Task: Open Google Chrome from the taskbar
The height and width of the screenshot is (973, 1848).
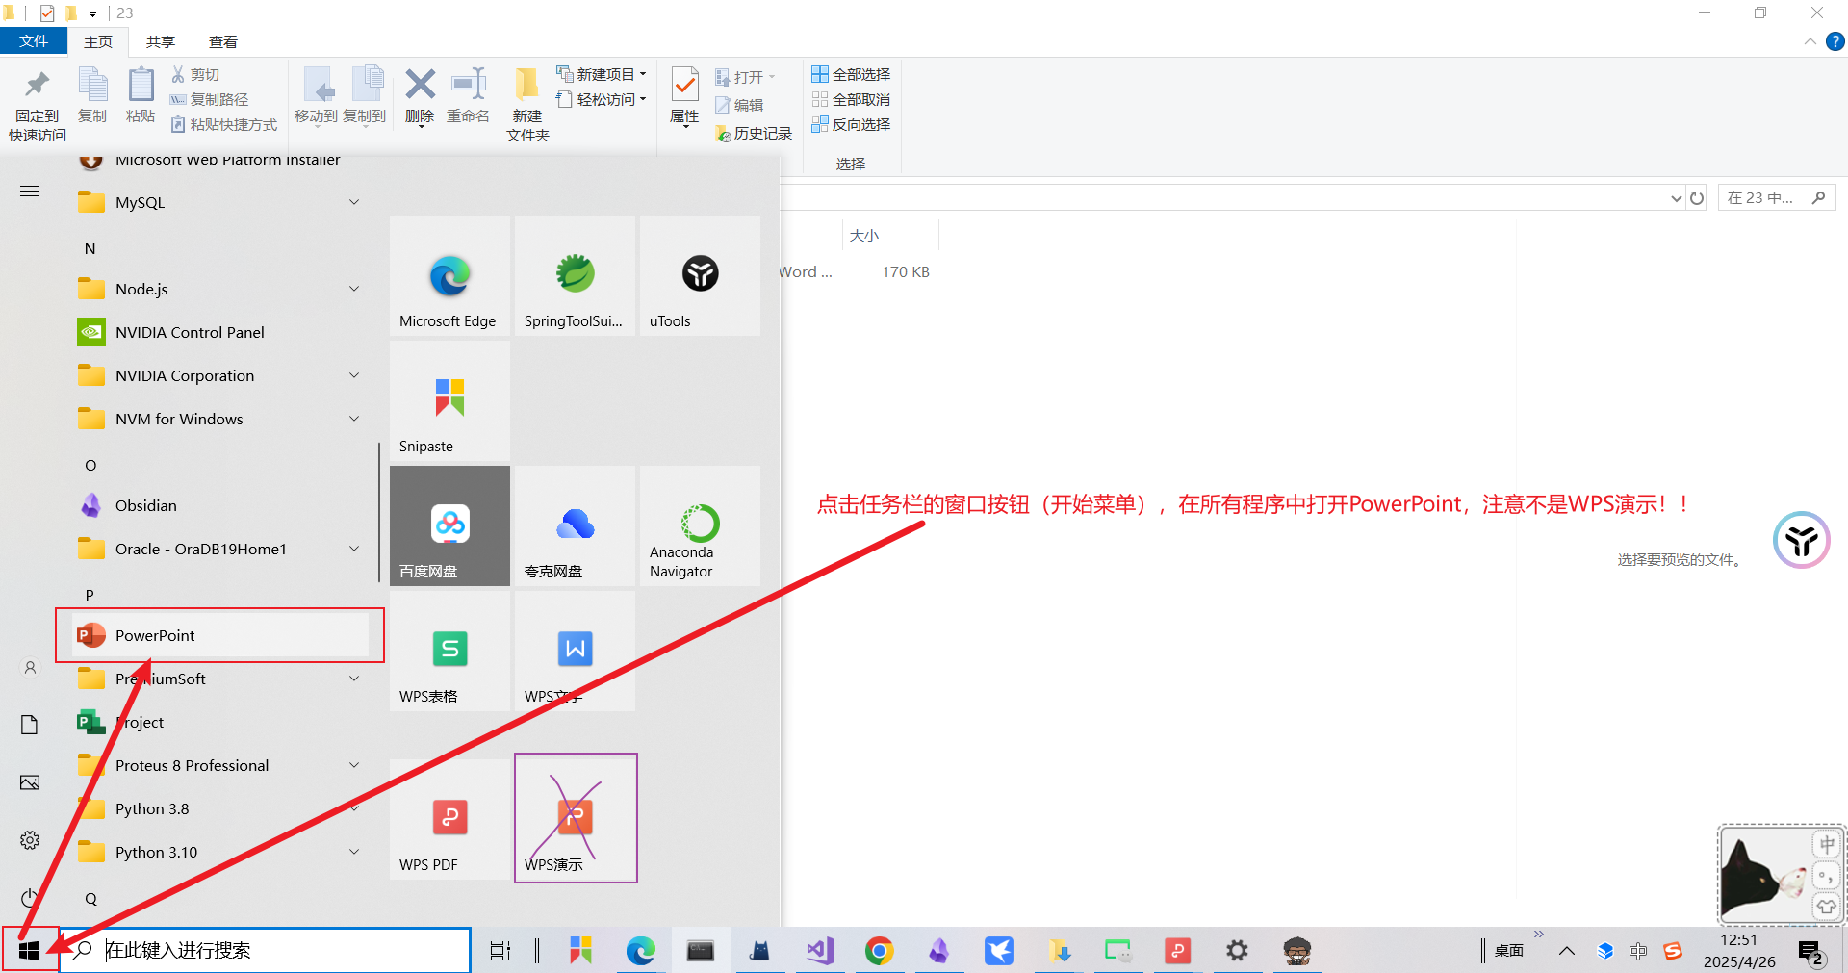Action: pyautogui.click(x=878, y=951)
